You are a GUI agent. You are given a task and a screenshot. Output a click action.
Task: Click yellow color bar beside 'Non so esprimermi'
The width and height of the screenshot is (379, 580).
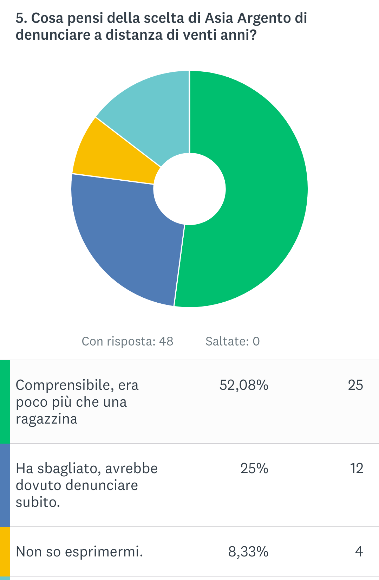tap(5, 551)
